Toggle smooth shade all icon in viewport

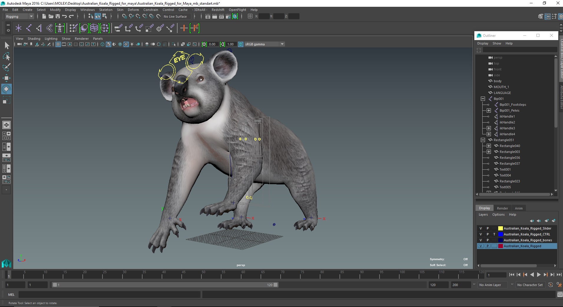[x=108, y=44]
